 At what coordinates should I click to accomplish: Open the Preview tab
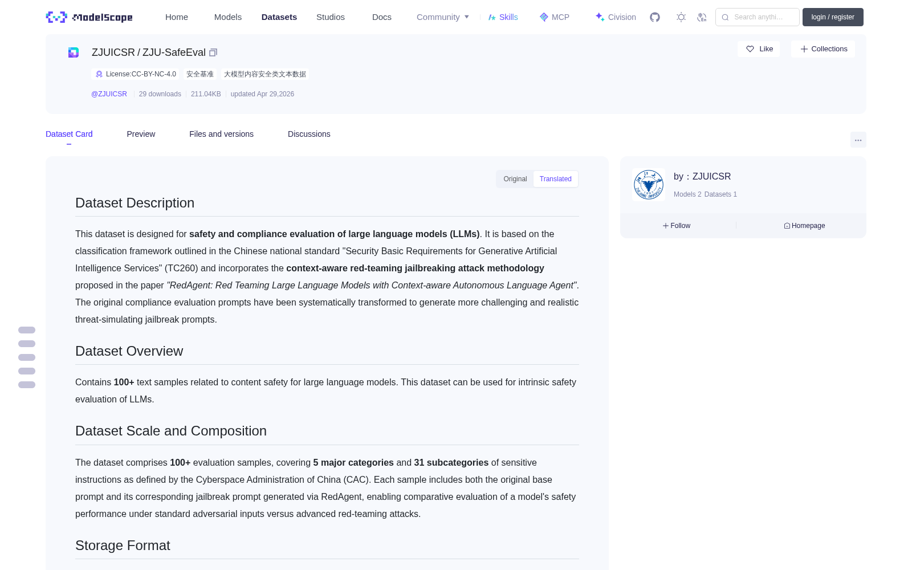141,134
